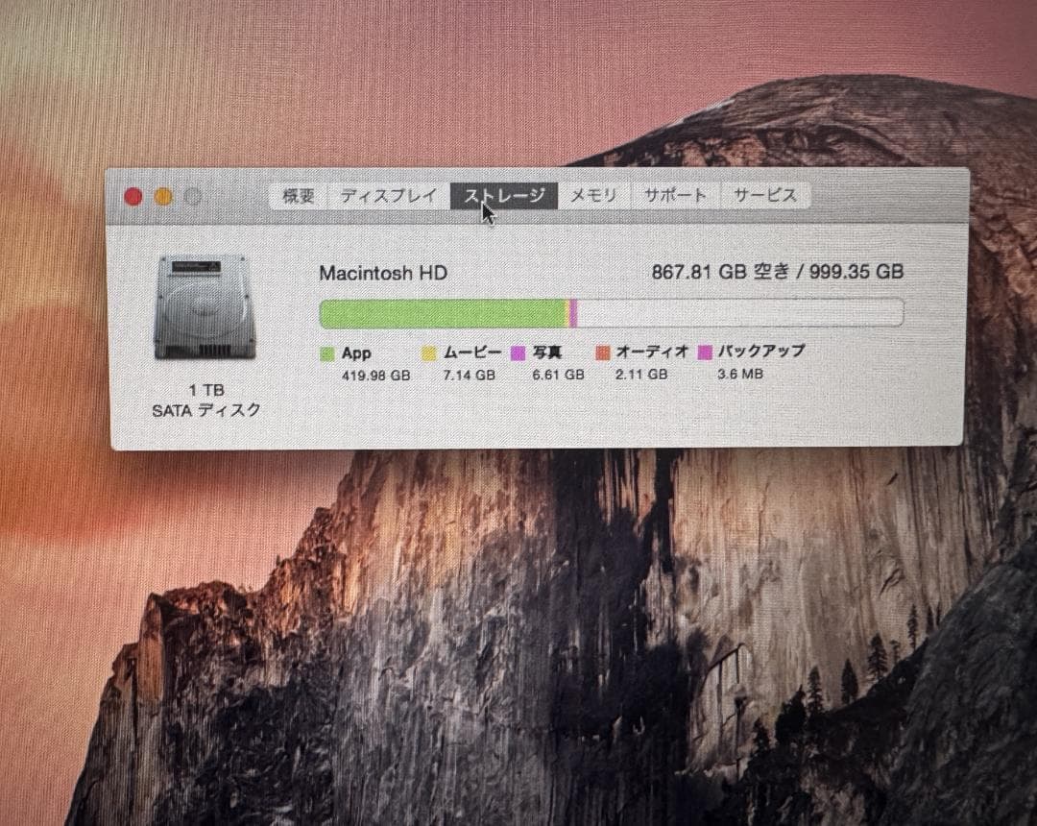Select the ストレージ tab
This screenshot has height=826, width=1037.
503,195
